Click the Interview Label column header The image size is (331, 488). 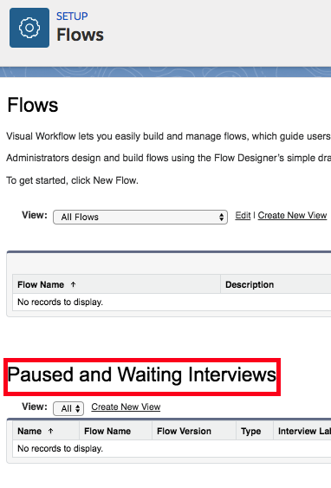coord(304,431)
